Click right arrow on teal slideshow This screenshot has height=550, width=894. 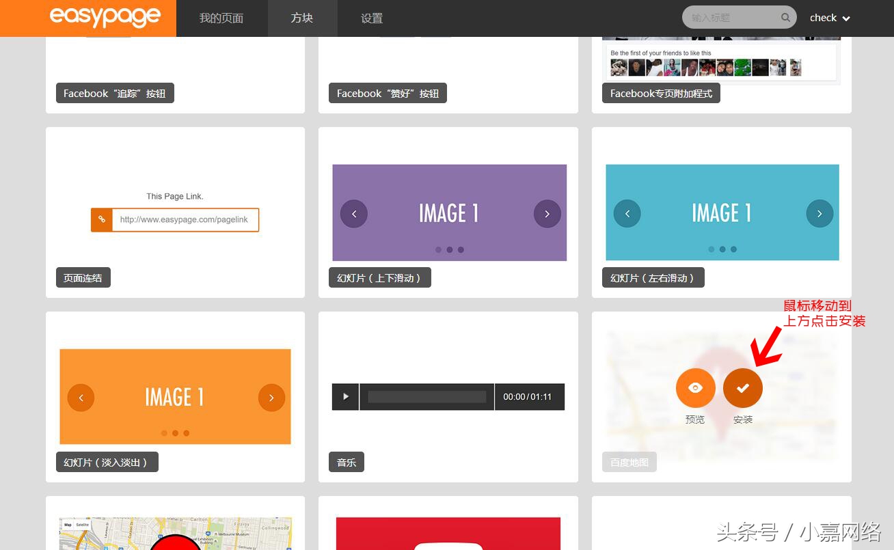point(819,213)
